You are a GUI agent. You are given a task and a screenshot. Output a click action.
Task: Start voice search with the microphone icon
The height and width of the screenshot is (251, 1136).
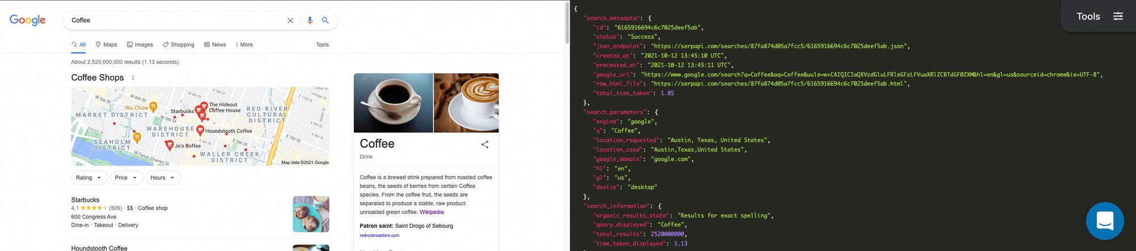(x=310, y=20)
